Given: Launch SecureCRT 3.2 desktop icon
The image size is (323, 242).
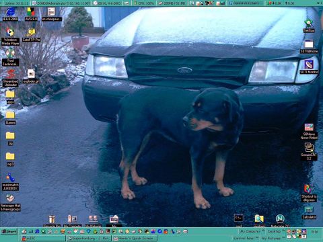Looking at the screenshot, I should pos(309,152).
